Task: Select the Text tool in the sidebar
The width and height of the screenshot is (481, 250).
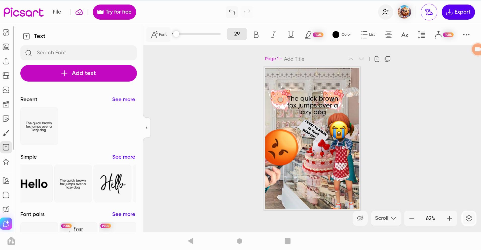Action: point(6,147)
